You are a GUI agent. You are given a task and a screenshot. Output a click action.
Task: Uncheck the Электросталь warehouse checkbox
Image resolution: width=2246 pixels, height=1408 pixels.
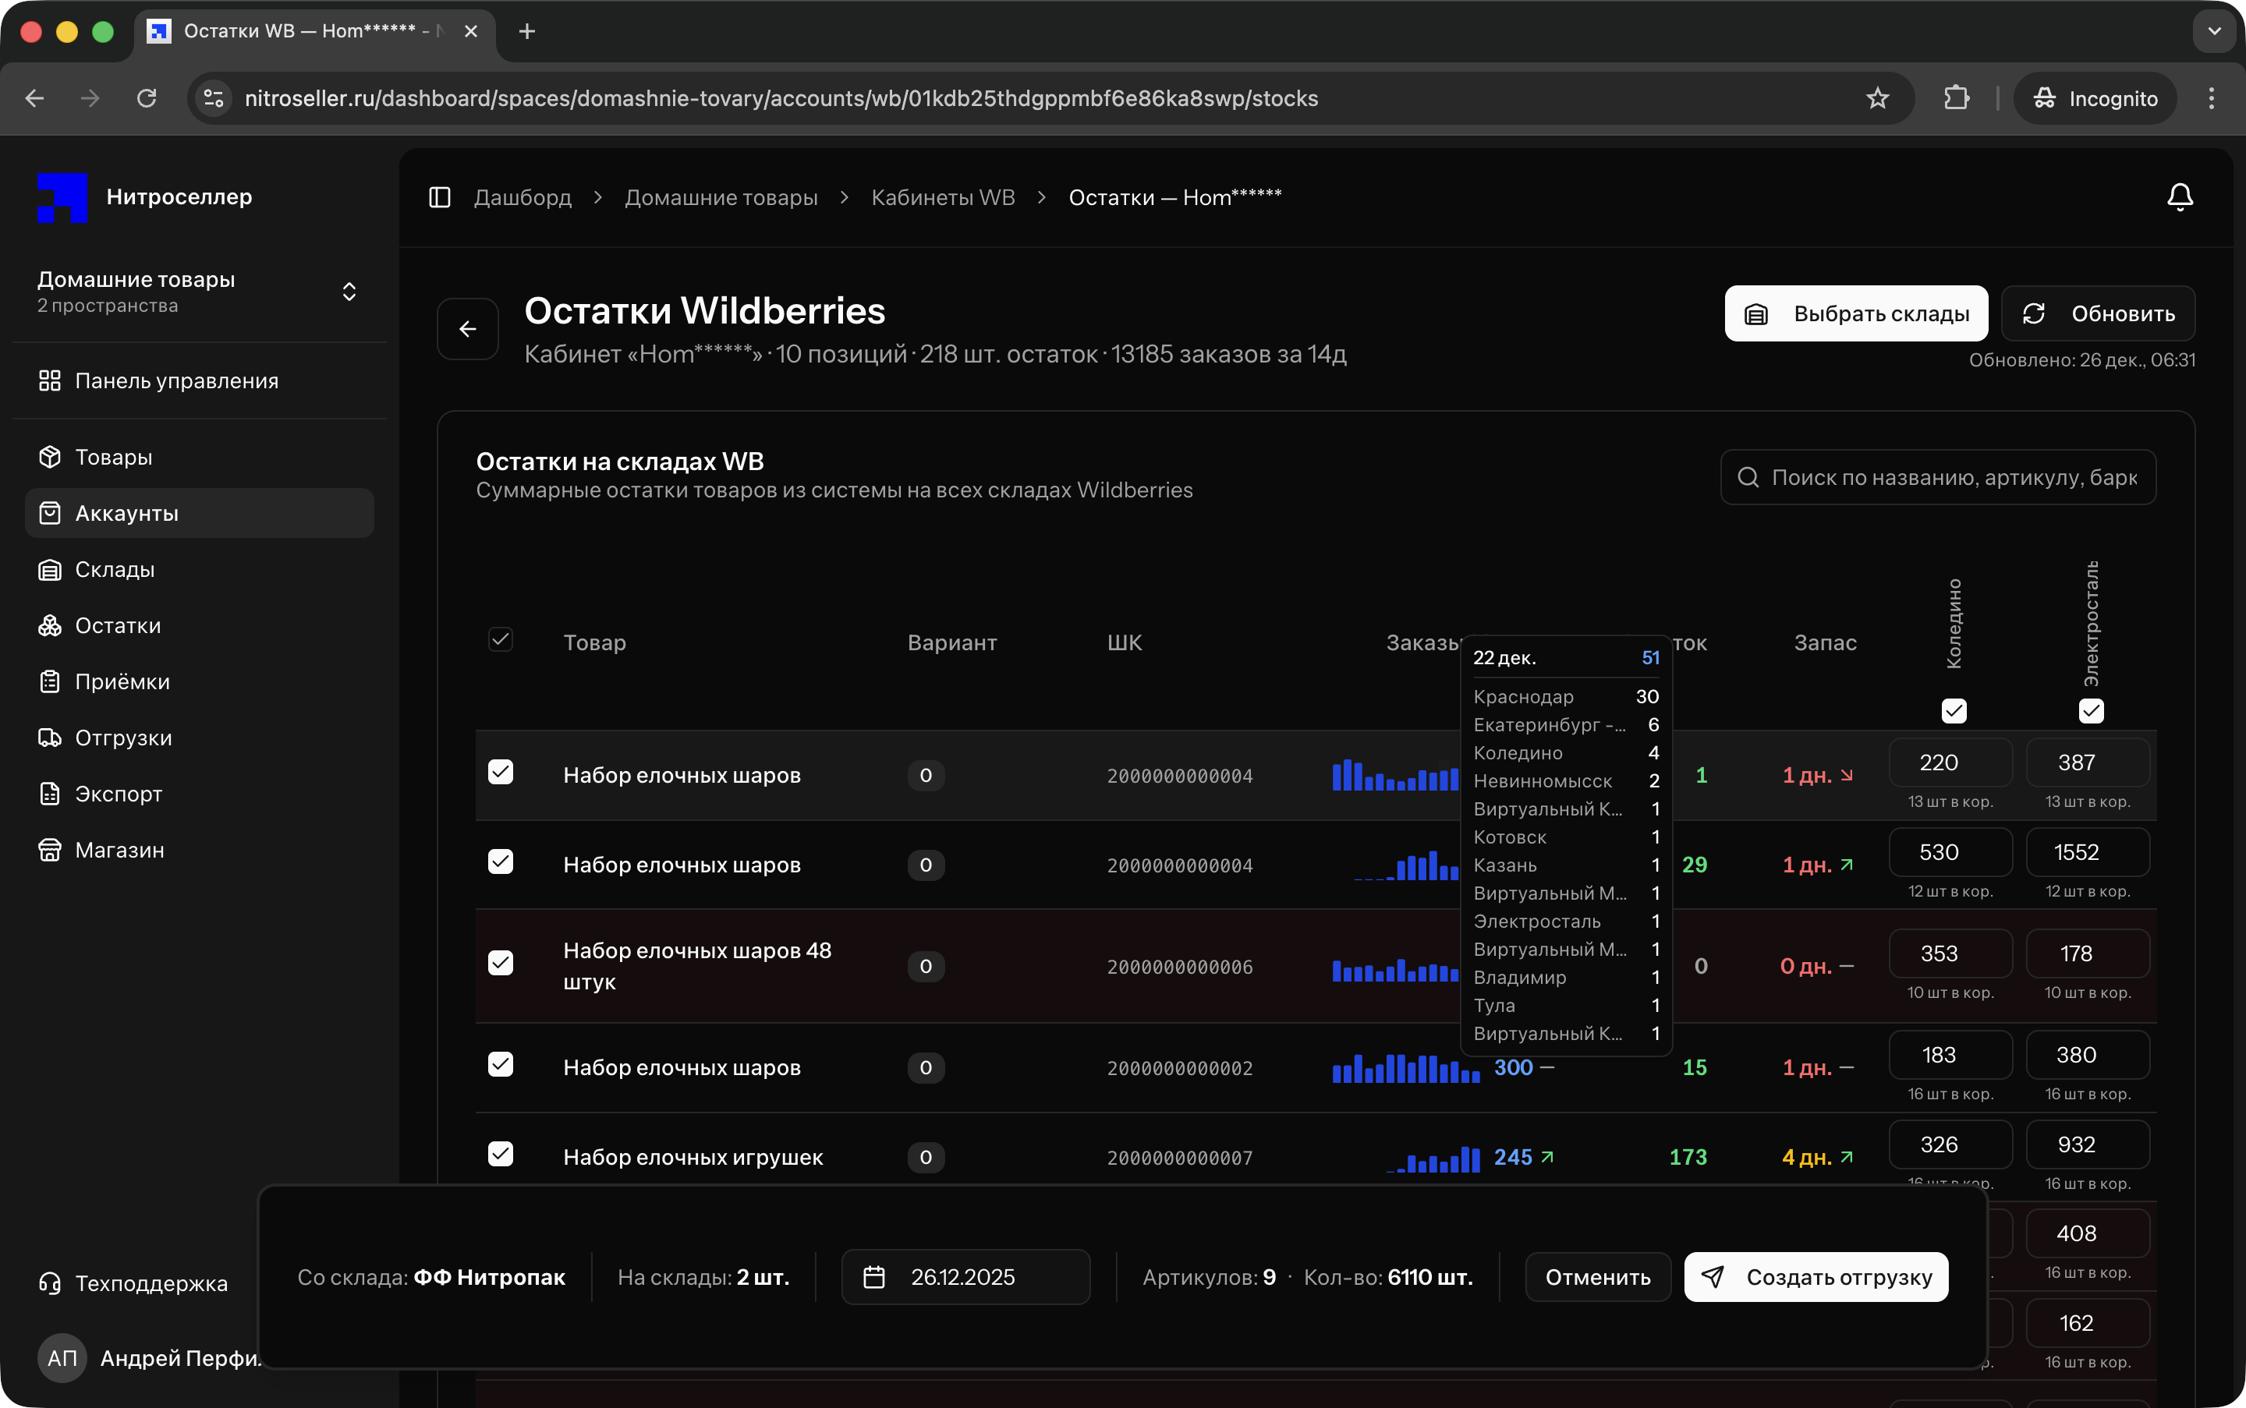(2091, 710)
